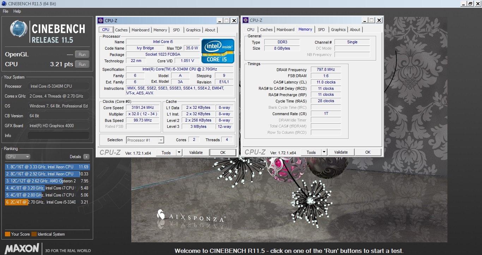Open the CPU ranking dropdown
Image resolution: width=482 pixels, height=255 pixels.
click(18, 157)
